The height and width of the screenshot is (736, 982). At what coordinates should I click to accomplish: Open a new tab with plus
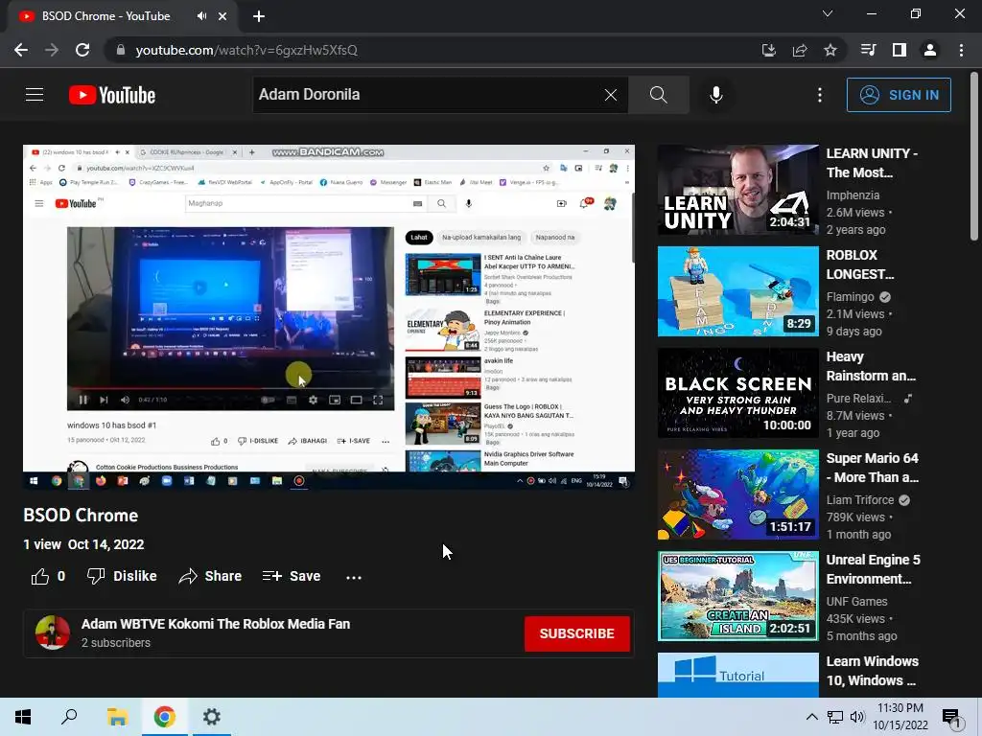[259, 16]
